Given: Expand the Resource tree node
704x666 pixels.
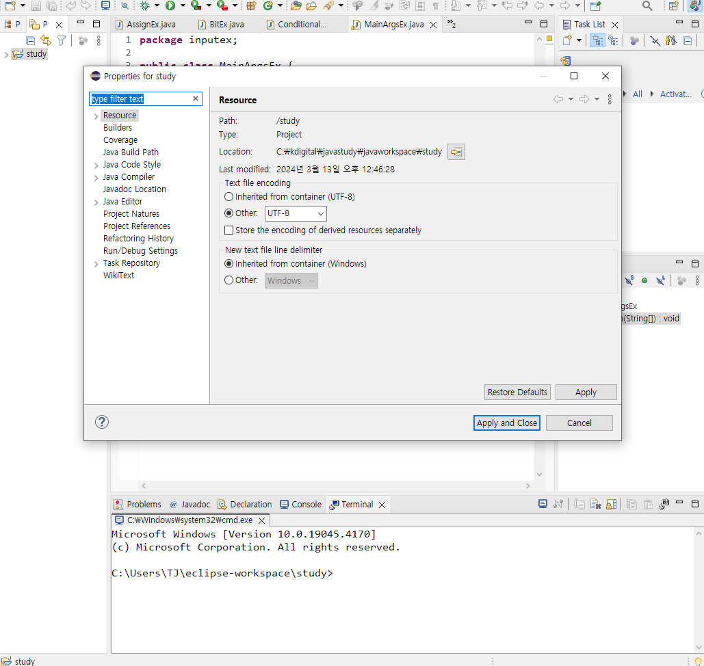Looking at the screenshot, I should [x=96, y=116].
